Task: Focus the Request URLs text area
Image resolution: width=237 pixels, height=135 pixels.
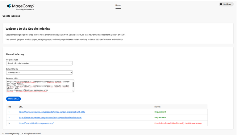Action: (x=39, y=86)
